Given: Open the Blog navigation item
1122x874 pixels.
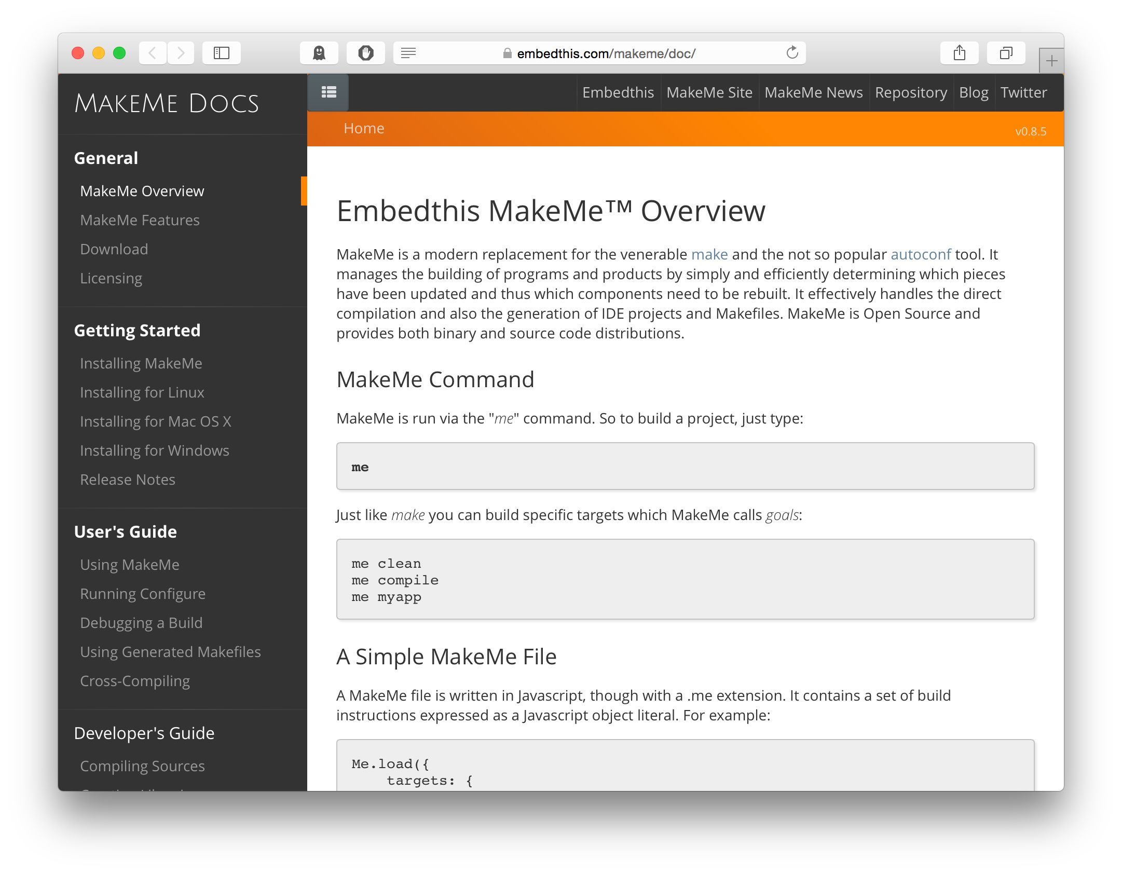Looking at the screenshot, I should click(973, 92).
